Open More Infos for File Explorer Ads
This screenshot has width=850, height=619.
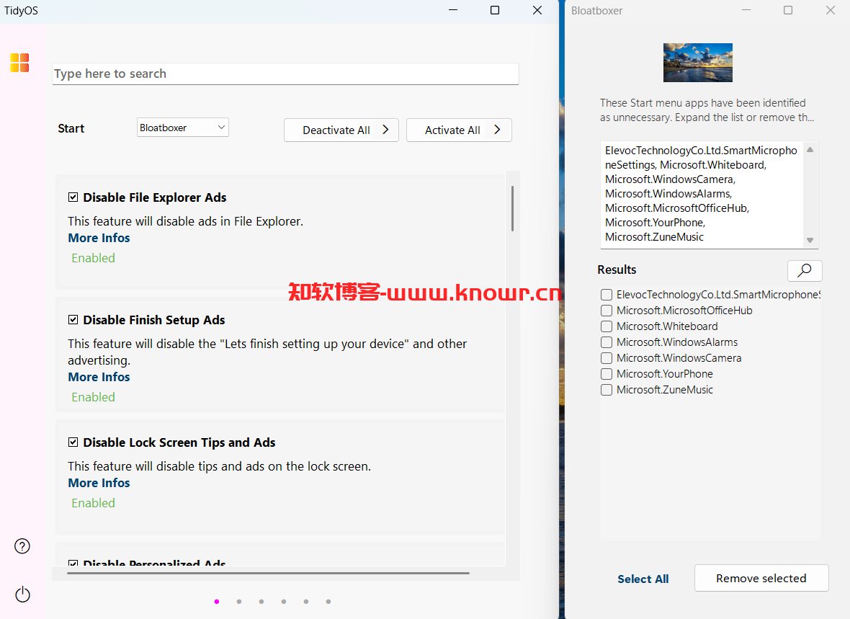(99, 239)
